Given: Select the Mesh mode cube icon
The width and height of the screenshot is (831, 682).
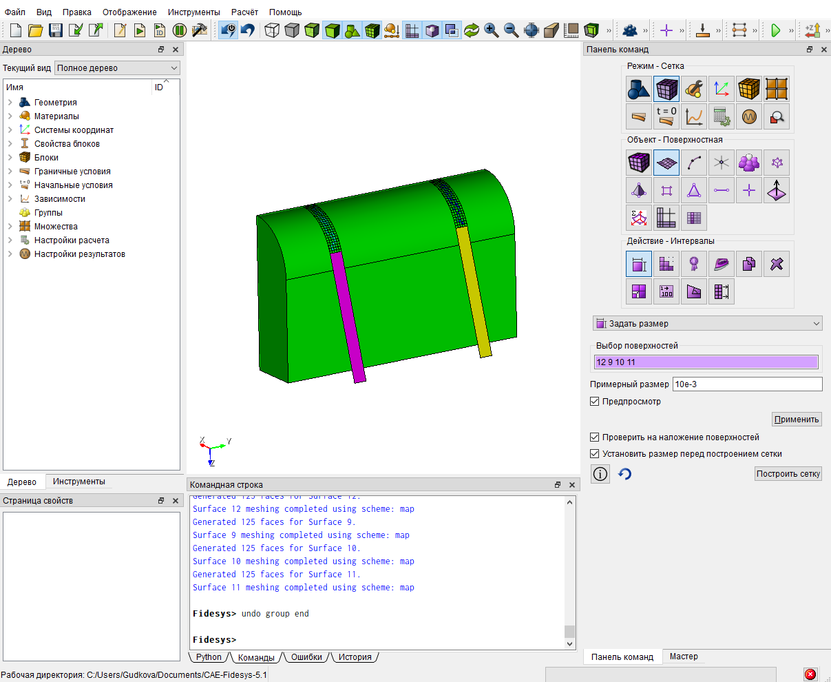Looking at the screenshot, I should 666,89.
